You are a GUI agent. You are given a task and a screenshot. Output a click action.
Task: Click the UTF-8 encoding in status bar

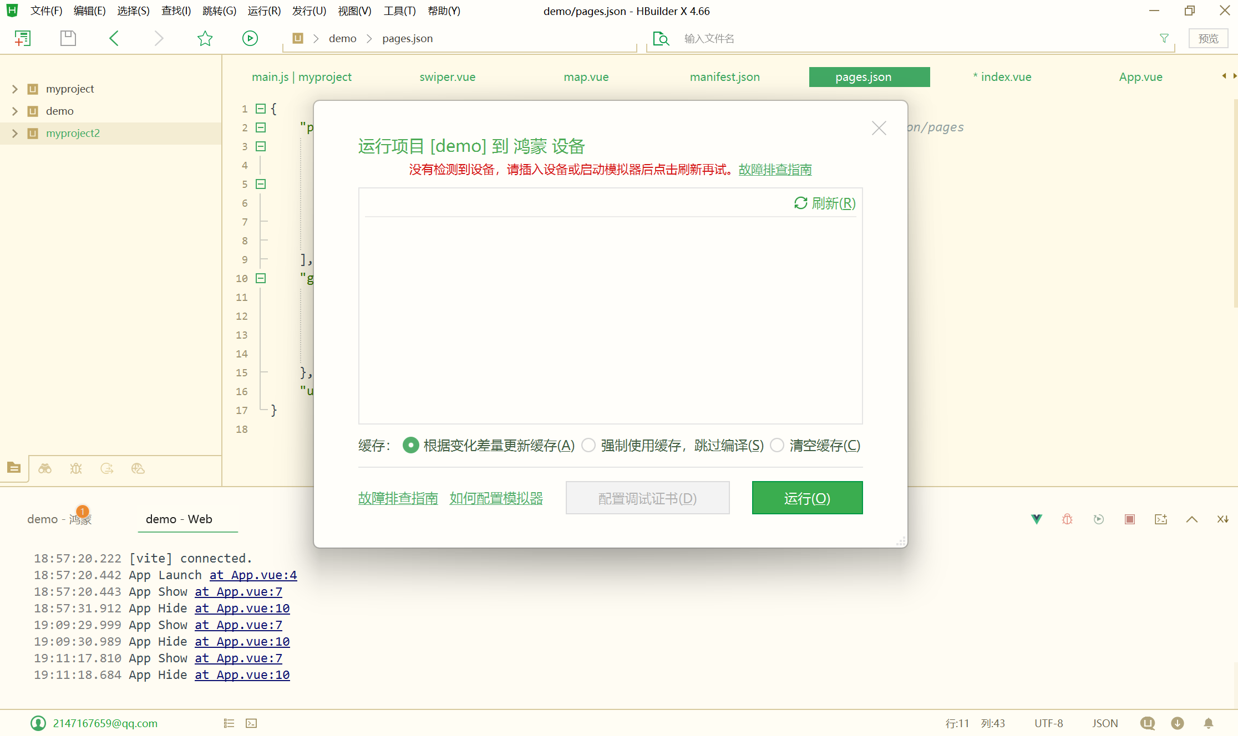pyautogui.click(x=1048, y=723)
